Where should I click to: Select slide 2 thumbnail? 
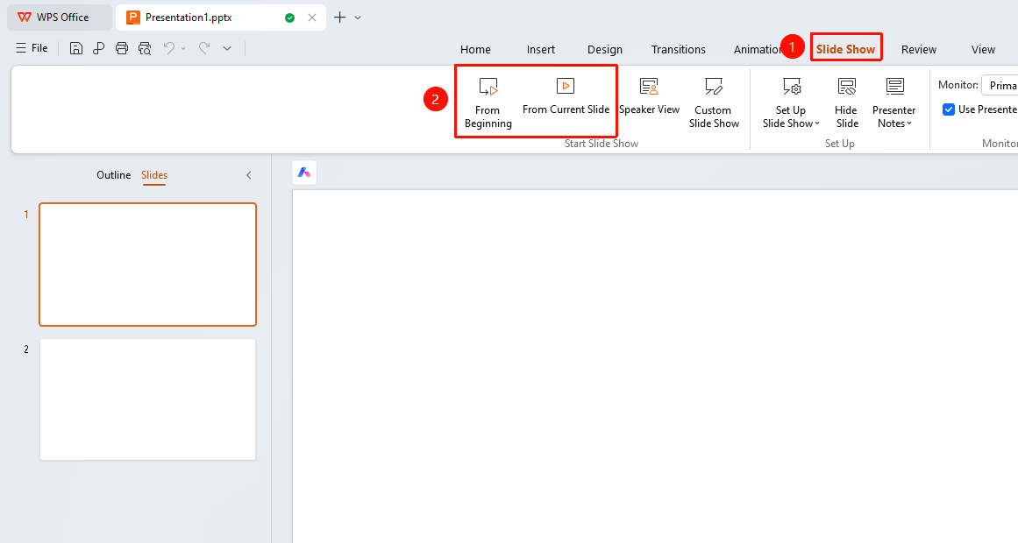coord(148,399)
